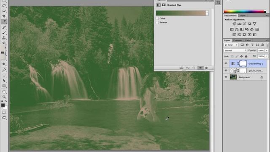View previous state icon in Properties
This screenshot has height=152, width=270.
[187, 68]
